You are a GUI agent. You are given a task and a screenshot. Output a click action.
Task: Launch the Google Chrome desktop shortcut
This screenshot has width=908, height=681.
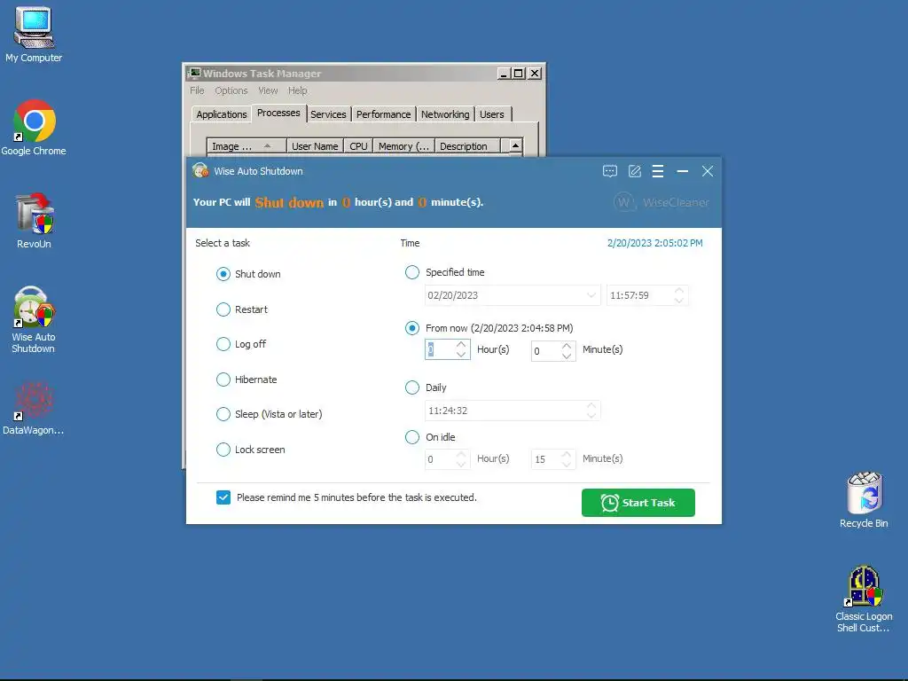click(35, 128)
